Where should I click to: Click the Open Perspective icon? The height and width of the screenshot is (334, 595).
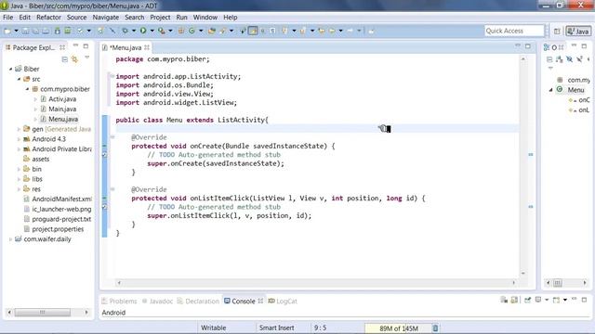pos(557,31)
